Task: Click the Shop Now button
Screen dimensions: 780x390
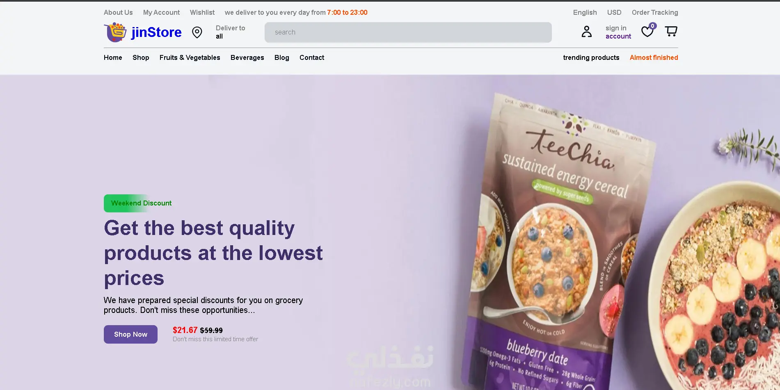Action: point(130,334)
